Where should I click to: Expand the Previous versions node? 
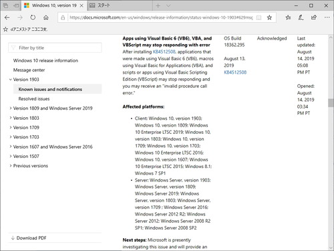pyautogui.click(x=10, y=166)
